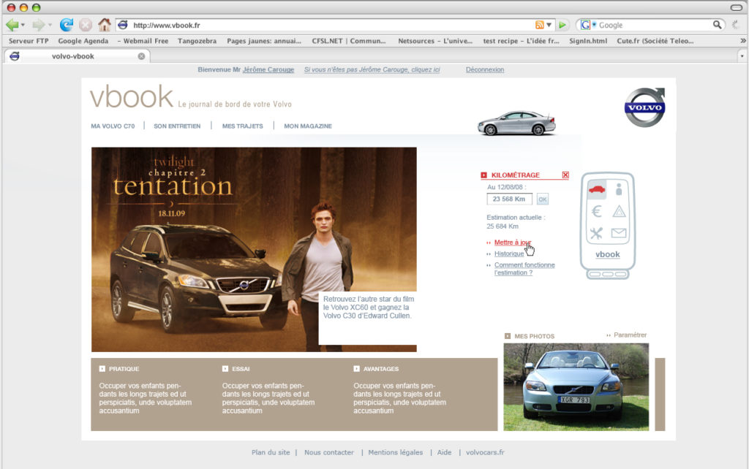Click the red square icon beside Kilométrage
749x469 pixels.
click(x=484, y=175)
